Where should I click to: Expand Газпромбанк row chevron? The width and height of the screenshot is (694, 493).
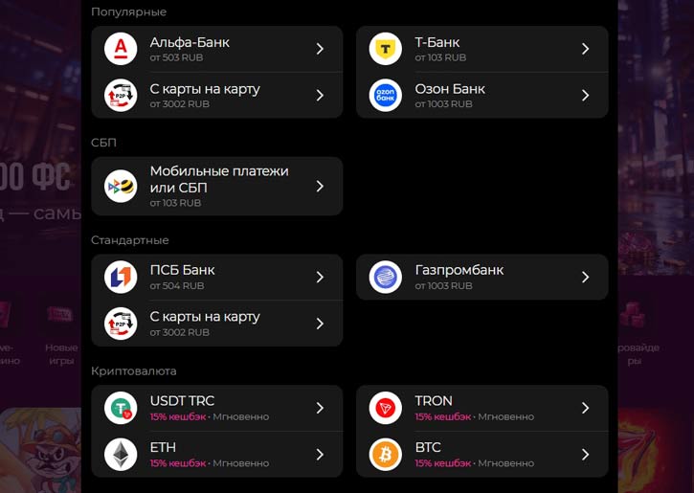585,277
